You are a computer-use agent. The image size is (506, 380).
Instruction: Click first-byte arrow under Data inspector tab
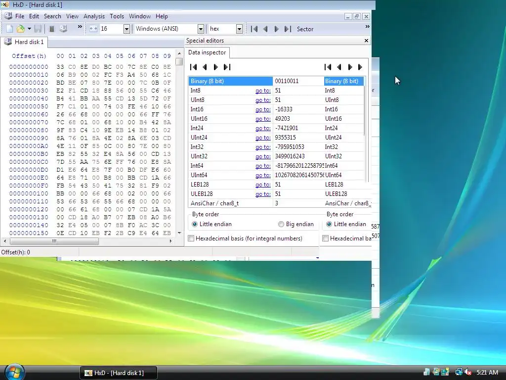pos(194,67)
